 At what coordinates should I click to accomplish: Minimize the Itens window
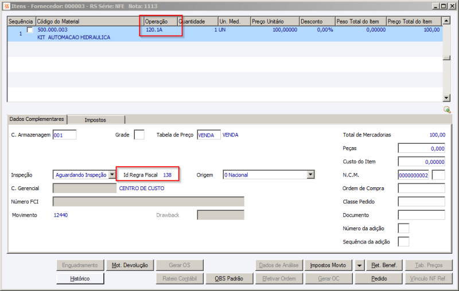pyautogui.click(x=436, y=6)
